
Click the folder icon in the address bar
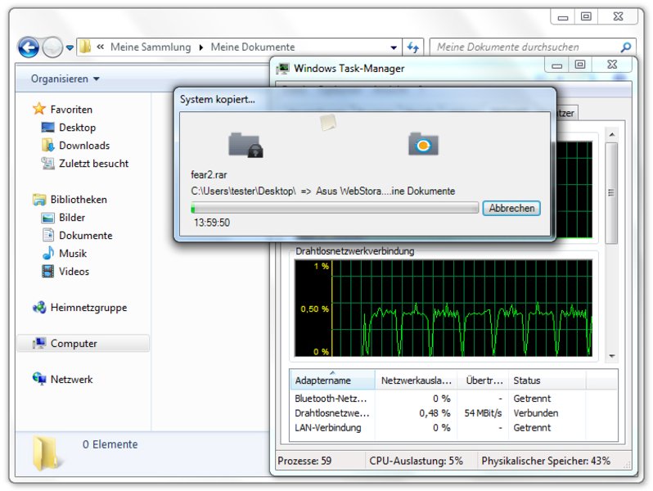pyautogui.click(x=85, y=47)
